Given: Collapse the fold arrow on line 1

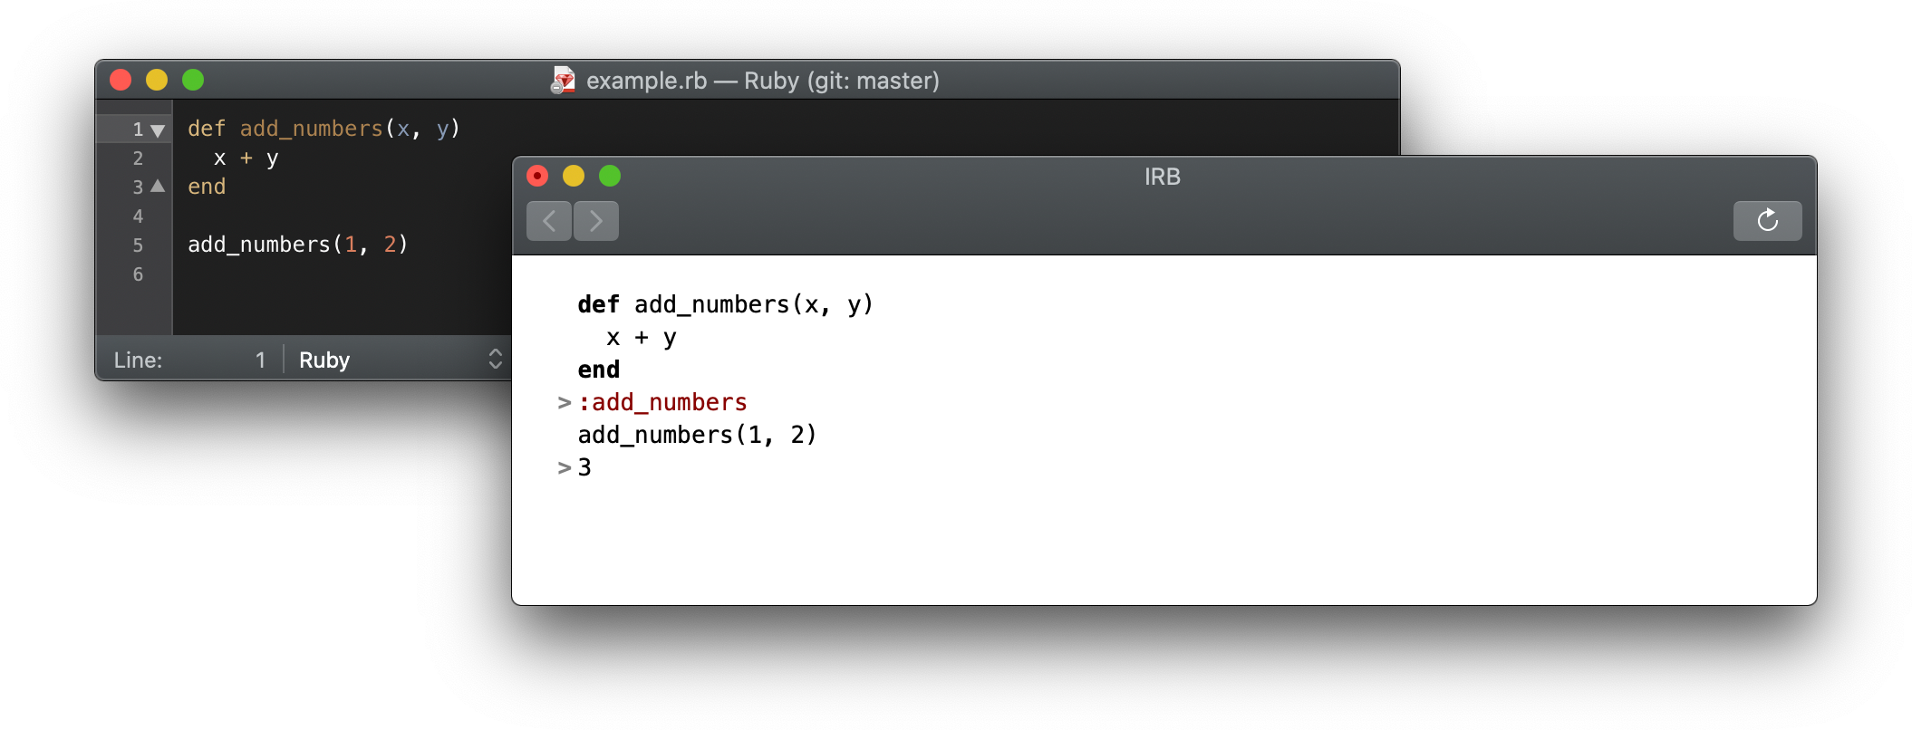Looking at the screenshot, I should [158, 130].
